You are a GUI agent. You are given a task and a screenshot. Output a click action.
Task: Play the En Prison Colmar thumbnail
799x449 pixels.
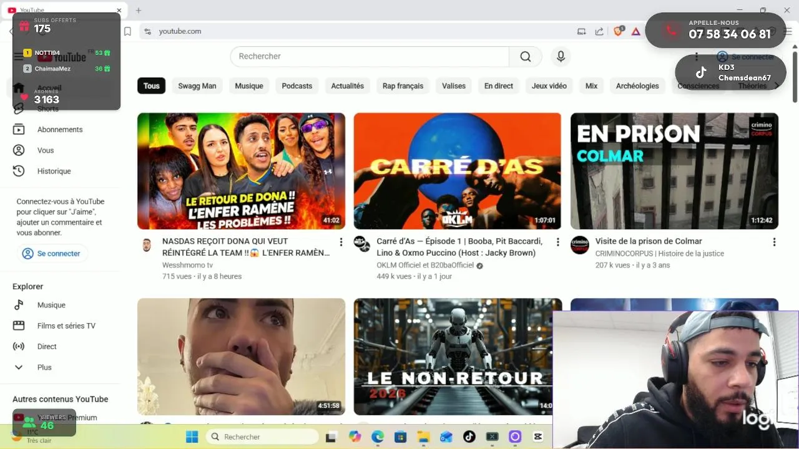674,171
